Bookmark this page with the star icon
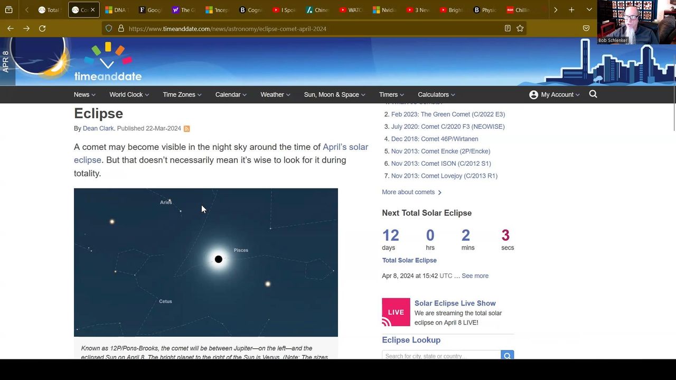 [520, 28]
